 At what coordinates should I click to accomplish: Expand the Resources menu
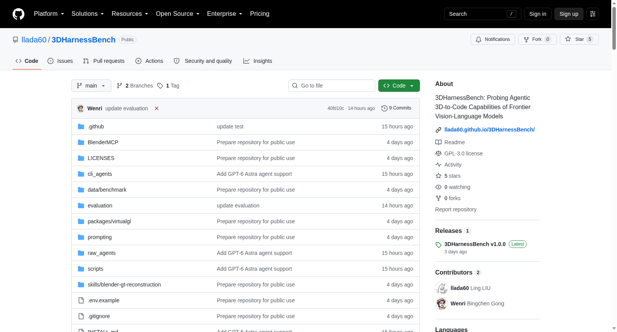point(130,14)
